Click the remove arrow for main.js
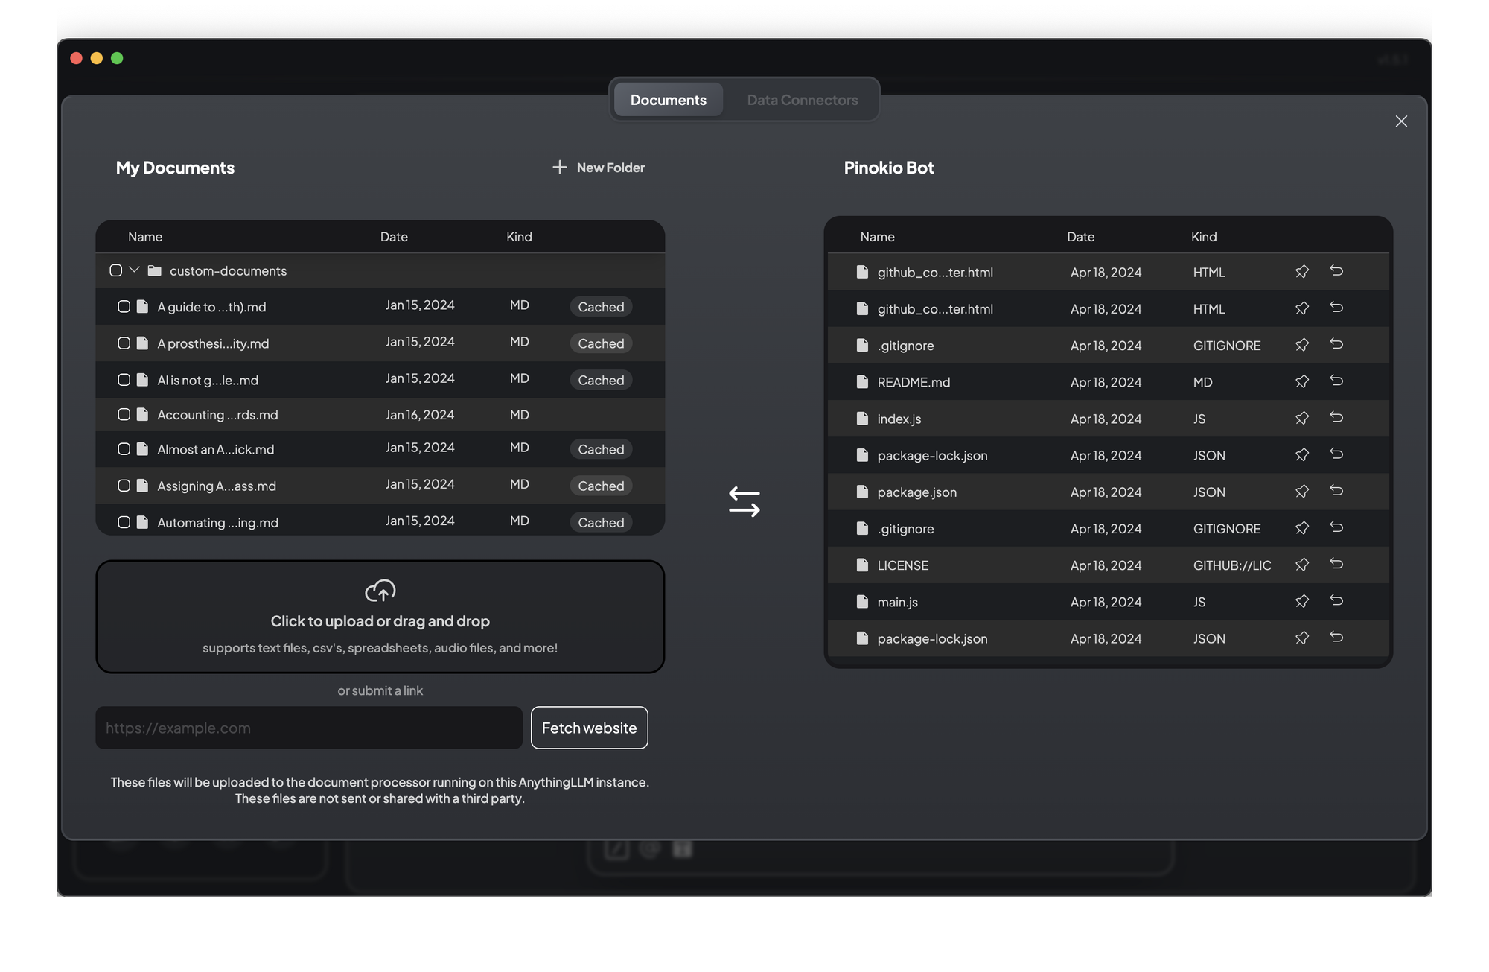 tap(1336, 601)
